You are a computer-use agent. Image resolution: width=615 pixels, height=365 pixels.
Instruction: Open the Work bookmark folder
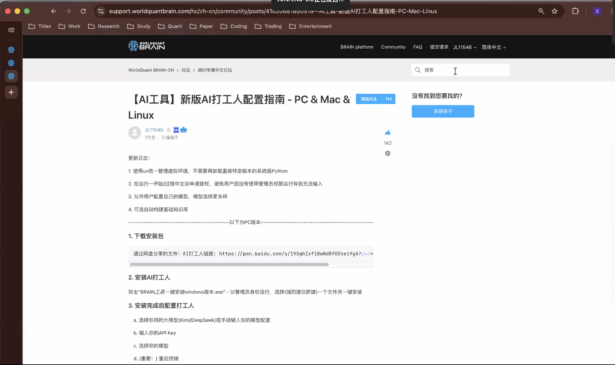(70, 26)
